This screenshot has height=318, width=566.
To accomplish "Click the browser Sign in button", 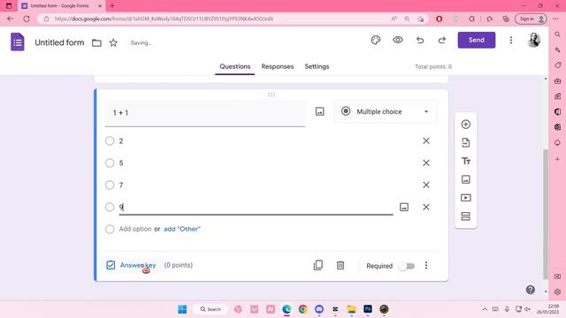I will click(x=531, y=19).
